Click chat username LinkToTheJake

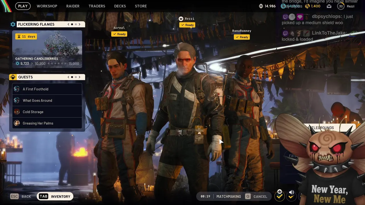[329, 33]
